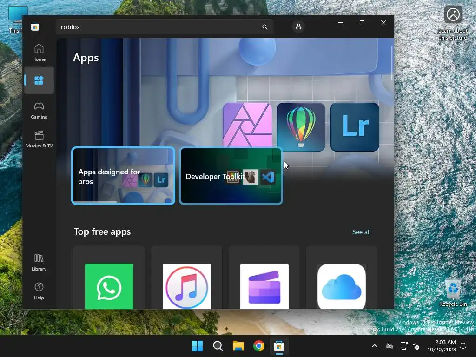Image resolution: width=476 pixels, height=357 pixels.
Task: Open the Library in the sidebar
Action: point(39,263)
